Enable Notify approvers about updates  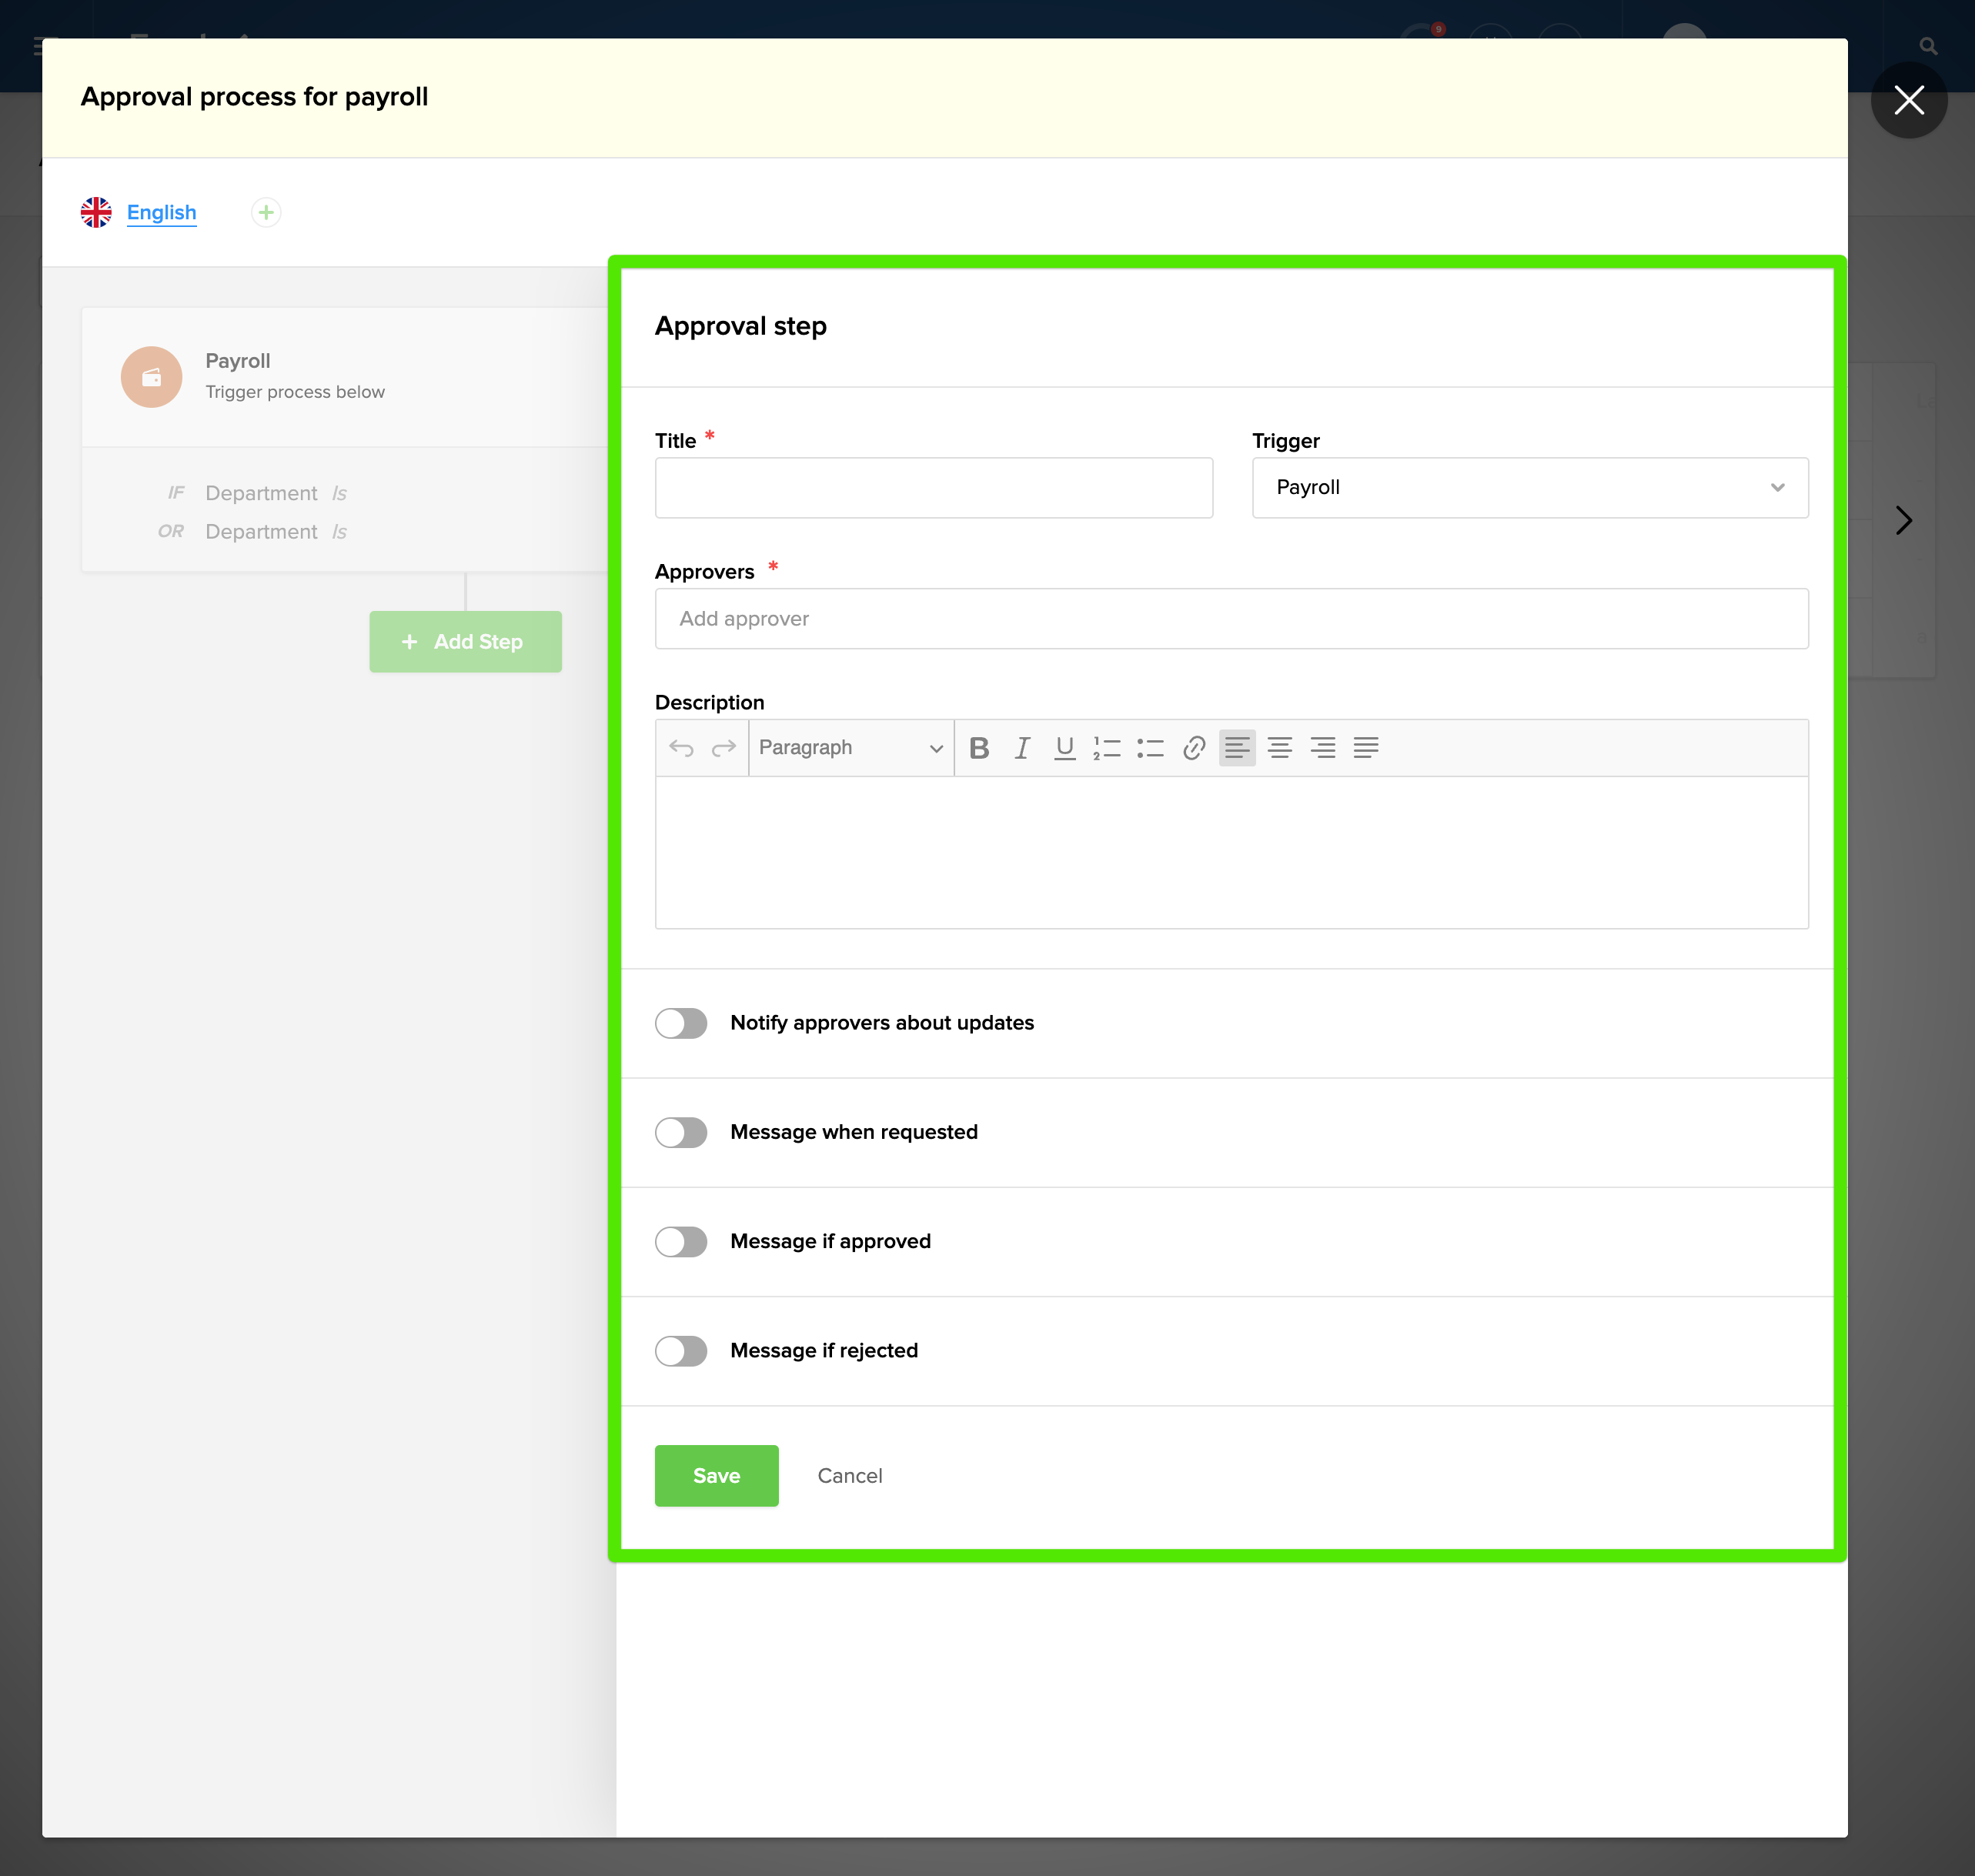[681, 1022]
